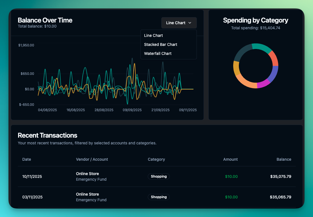Click the coral red donut segment
Screen dimensions: 313x217
coord(274,58)
